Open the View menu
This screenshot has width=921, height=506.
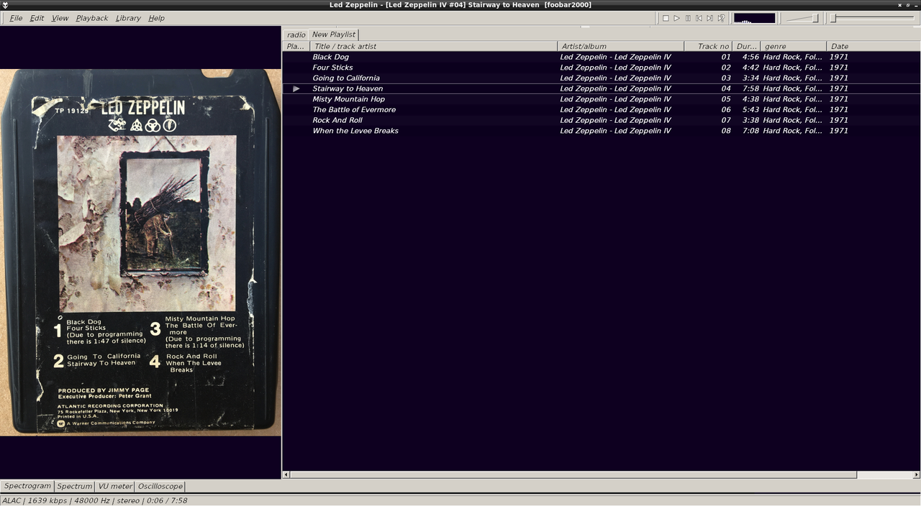(x=60, y=18)
